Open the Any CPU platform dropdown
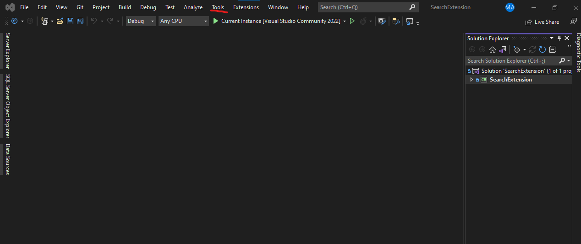Screen dimensions: 581x244 click(x=184, y=21)
